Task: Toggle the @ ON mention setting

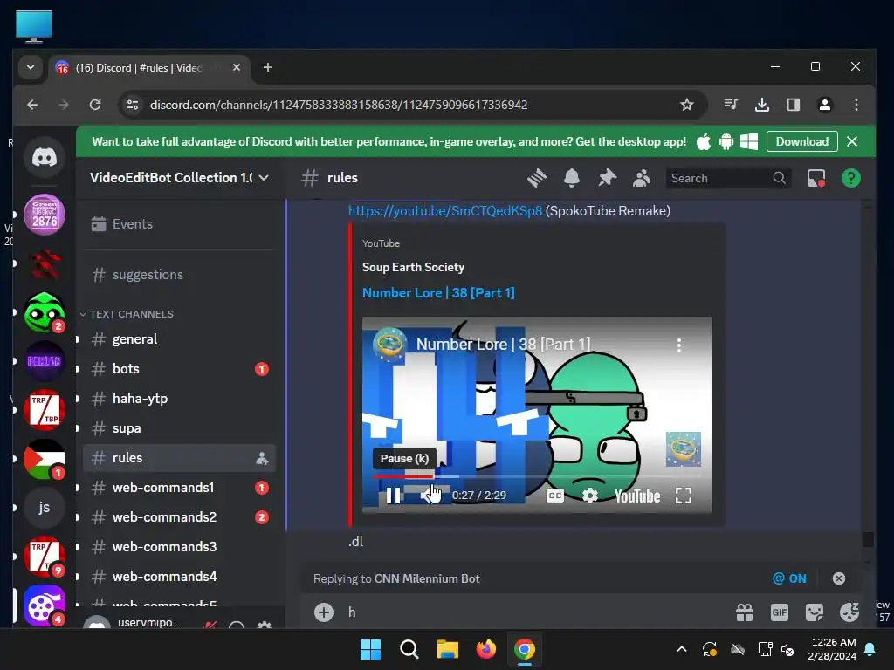Action: tap(789, 578)
